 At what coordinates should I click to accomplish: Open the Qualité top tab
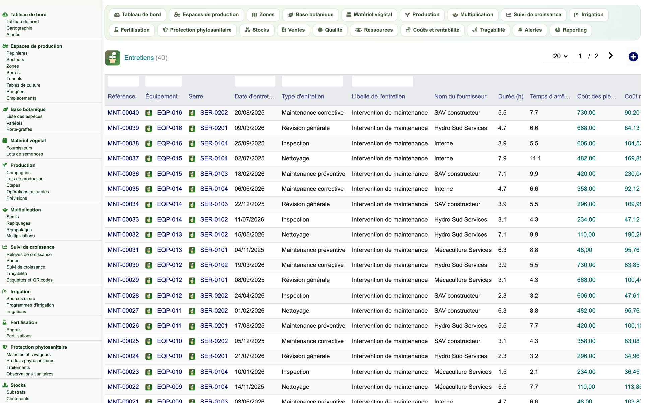click(x=330, y=30)
